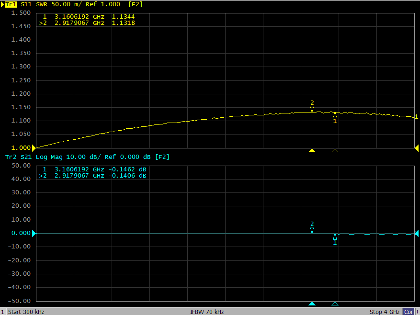Click the cyan reference level arrow at 0.000 dB
The image size is (420, 315).
tap(34, 234)
